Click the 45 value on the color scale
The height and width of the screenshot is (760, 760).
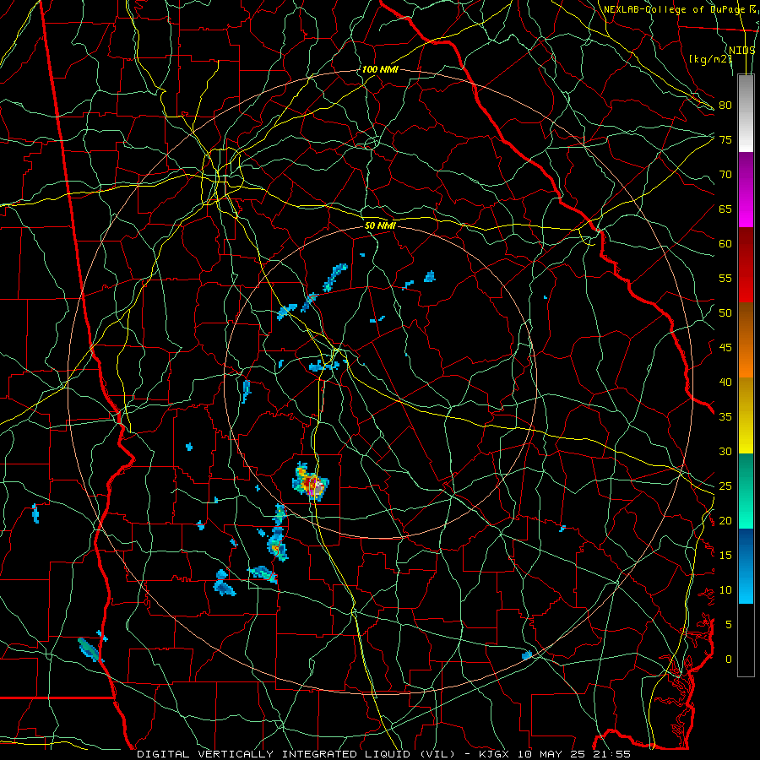pos(725,348)
